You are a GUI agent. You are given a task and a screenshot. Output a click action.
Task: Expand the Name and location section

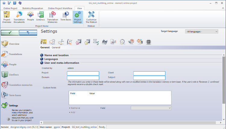coord(42,55)
